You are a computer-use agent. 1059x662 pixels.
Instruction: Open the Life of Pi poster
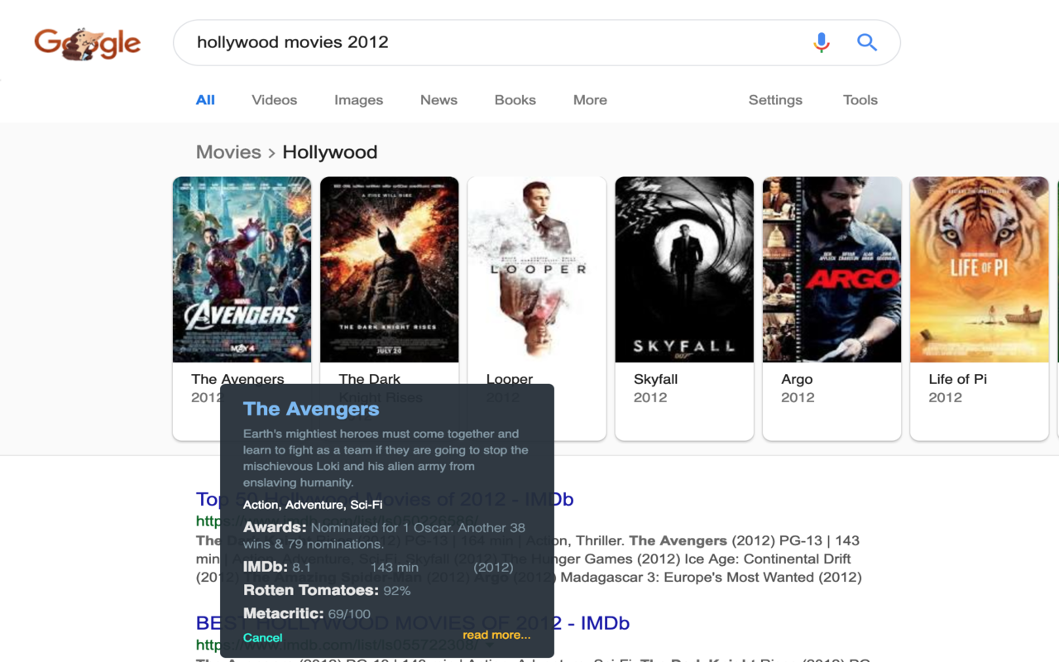tap(980, 270)
